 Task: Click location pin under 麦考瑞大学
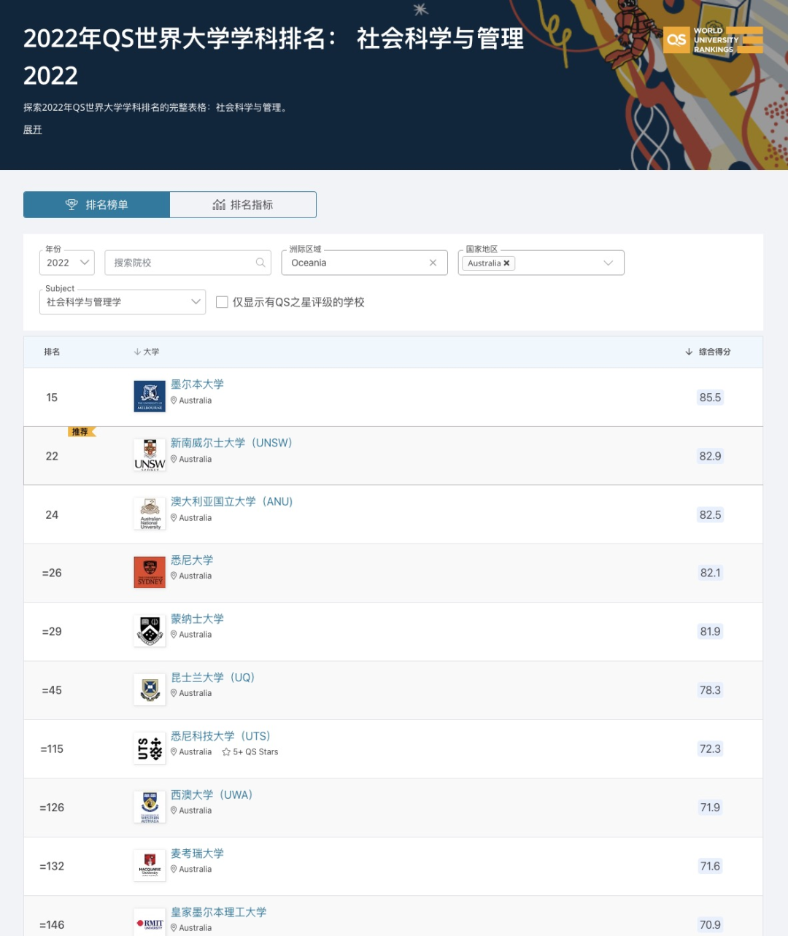[174, 870]
